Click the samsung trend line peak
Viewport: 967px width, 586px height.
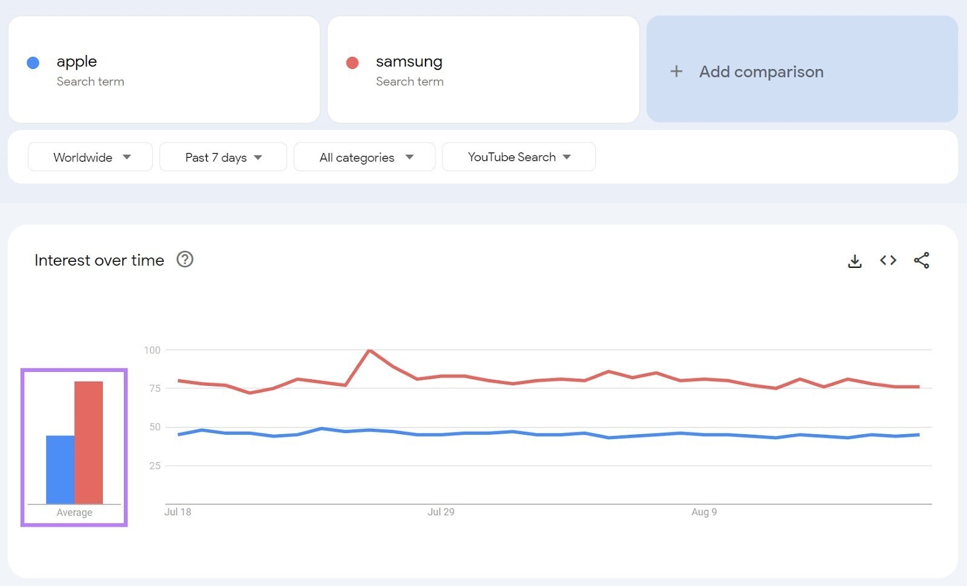tap(370, 350)
